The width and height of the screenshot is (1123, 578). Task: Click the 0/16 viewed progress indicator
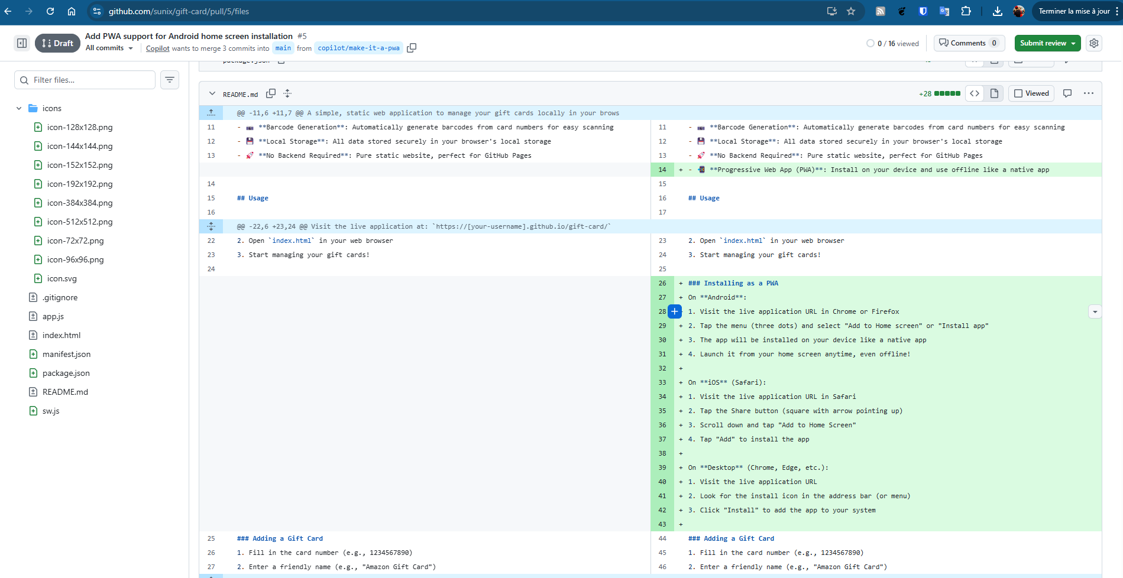(x=892, y=43)
